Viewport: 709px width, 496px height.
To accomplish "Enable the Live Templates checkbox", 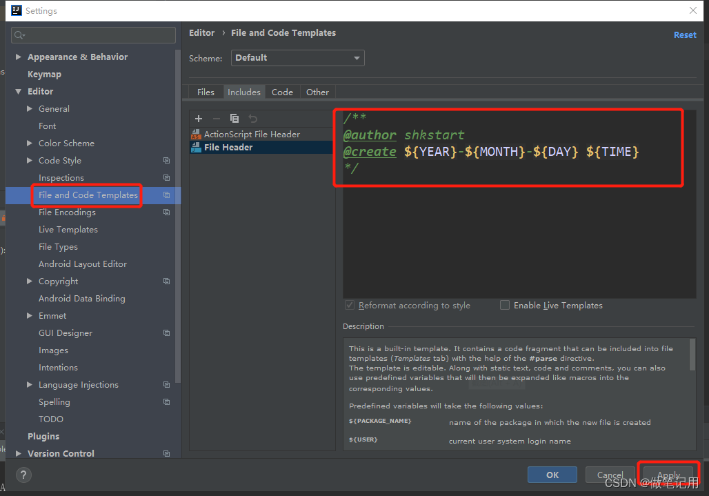I will click(x=505, y=306).
